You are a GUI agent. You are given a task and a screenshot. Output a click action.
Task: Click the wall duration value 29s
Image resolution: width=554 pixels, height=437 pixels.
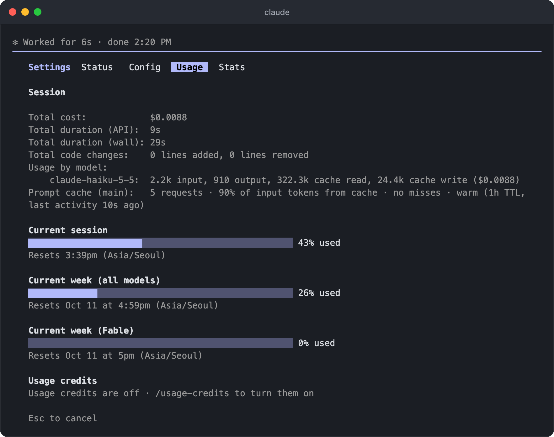158,142
